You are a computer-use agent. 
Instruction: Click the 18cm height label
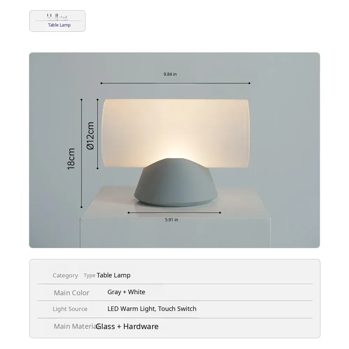(71, 159)
